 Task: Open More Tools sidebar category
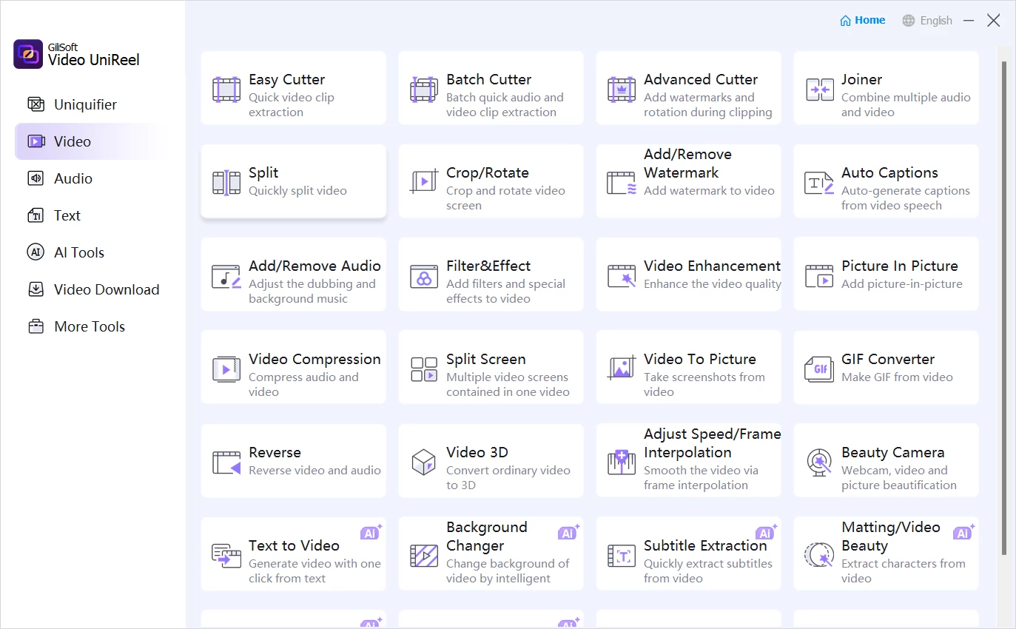[x=89, y=326]
